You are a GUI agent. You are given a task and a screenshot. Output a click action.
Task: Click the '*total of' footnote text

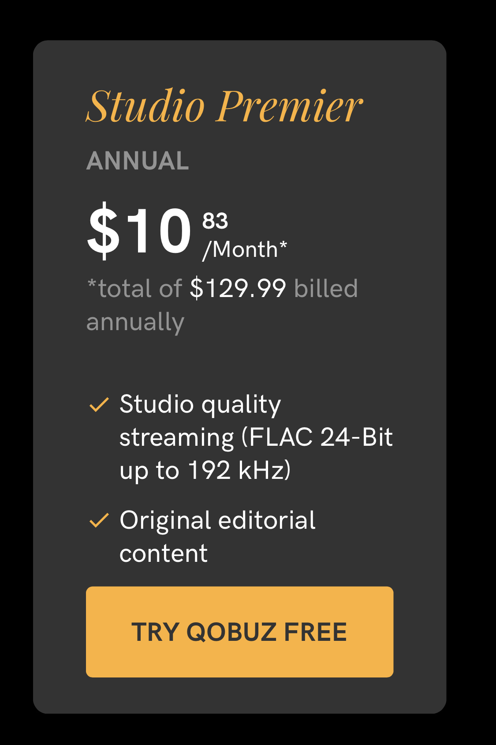coord(134,288)
